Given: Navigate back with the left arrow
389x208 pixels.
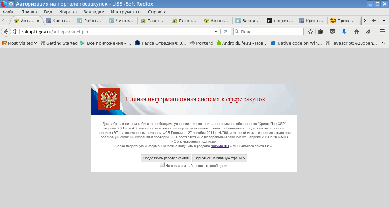Looking at the screenshot, I should point(6,32).
